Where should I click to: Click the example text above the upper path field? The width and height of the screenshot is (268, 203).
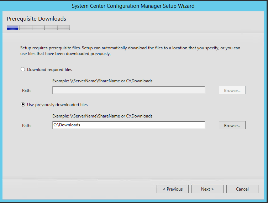(103, 81)
